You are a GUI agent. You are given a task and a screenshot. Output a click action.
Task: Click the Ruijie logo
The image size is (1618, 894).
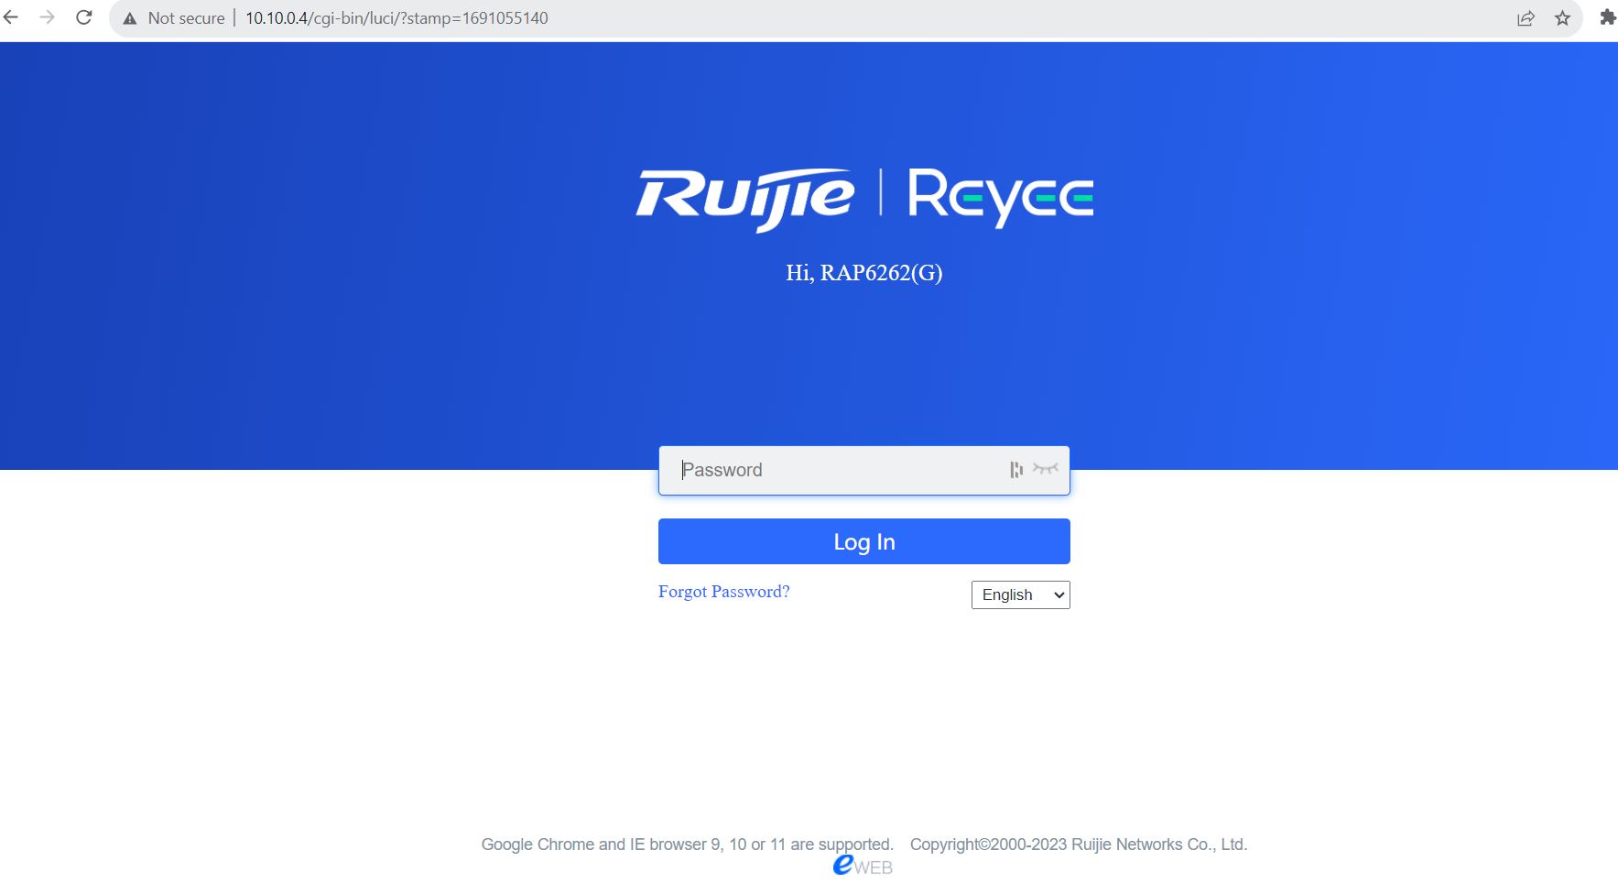(745, 199)
